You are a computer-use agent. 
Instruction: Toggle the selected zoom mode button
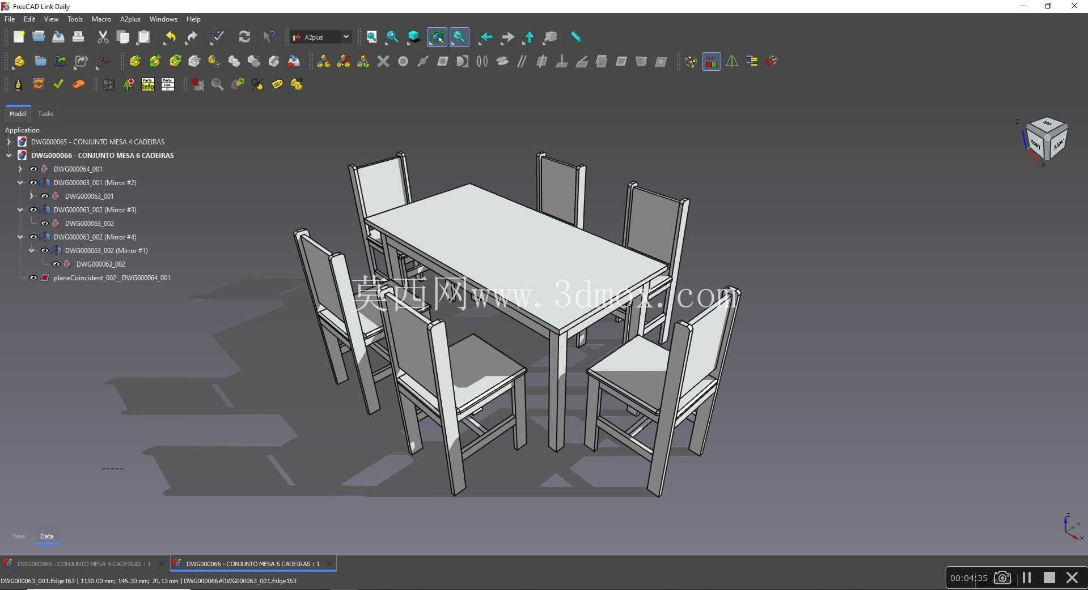point(459,37)
